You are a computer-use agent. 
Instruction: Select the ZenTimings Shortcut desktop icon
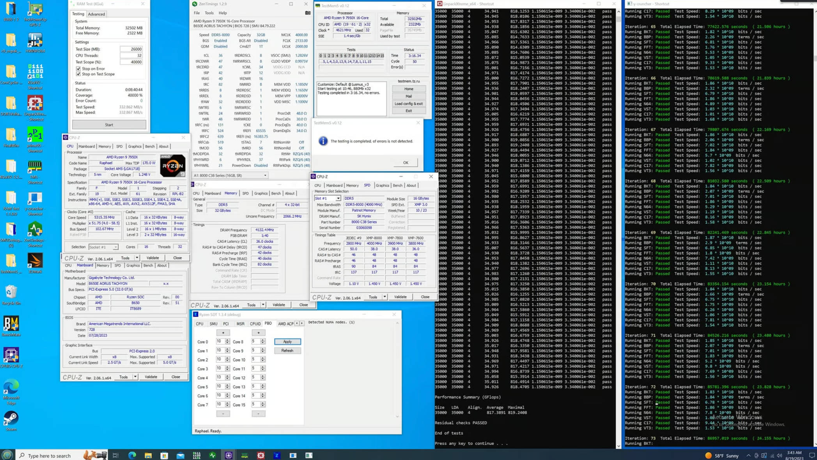(x=35, y=235)
